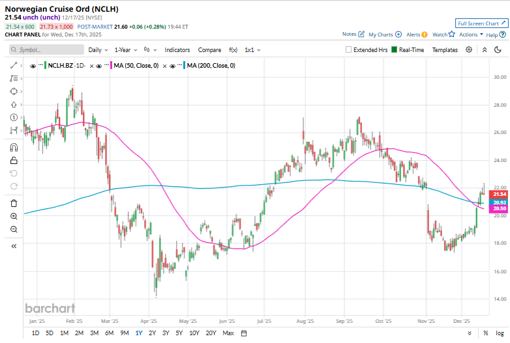Expand the 1-Year period dropdown
The image size is (510, 343).
tap(127, 49)
